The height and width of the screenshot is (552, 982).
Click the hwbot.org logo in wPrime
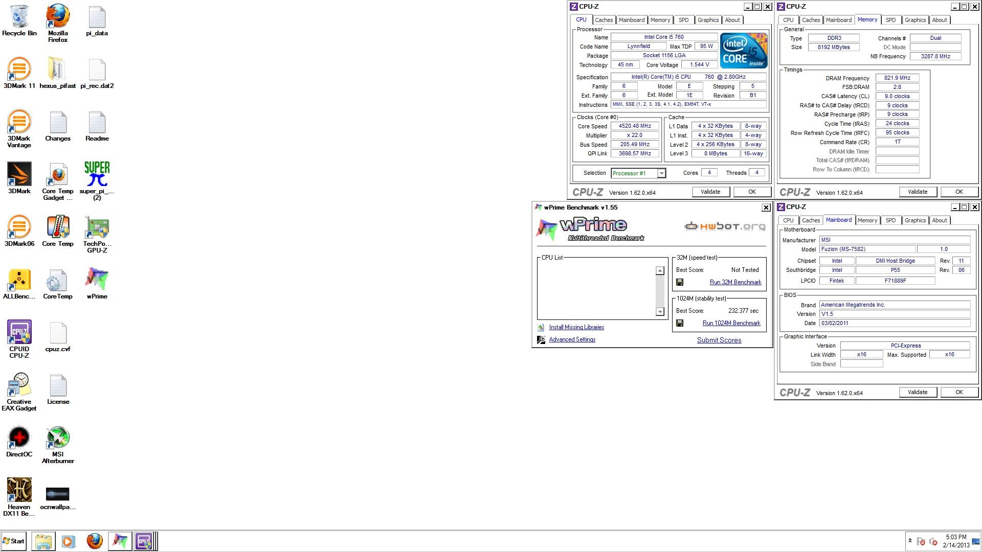pyautogui.click(x=725, y=226)
